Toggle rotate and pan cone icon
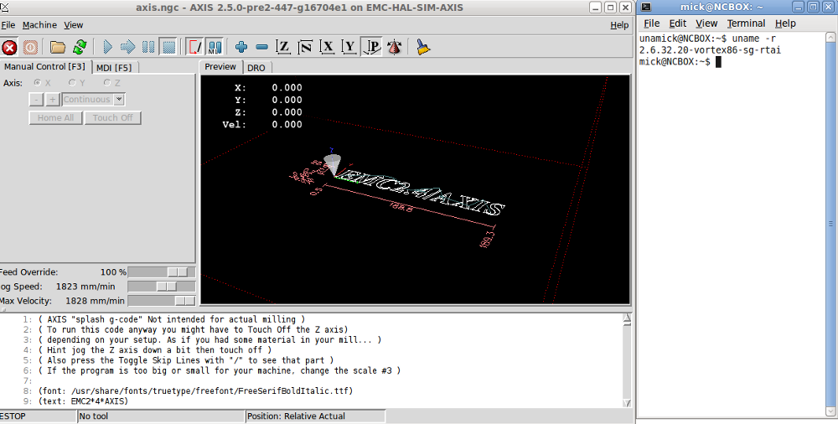The height and width of the screenshot is (424, 838). click(395, 47)
